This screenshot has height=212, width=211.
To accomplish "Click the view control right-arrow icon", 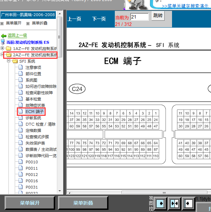I will (x=160, y=203).
